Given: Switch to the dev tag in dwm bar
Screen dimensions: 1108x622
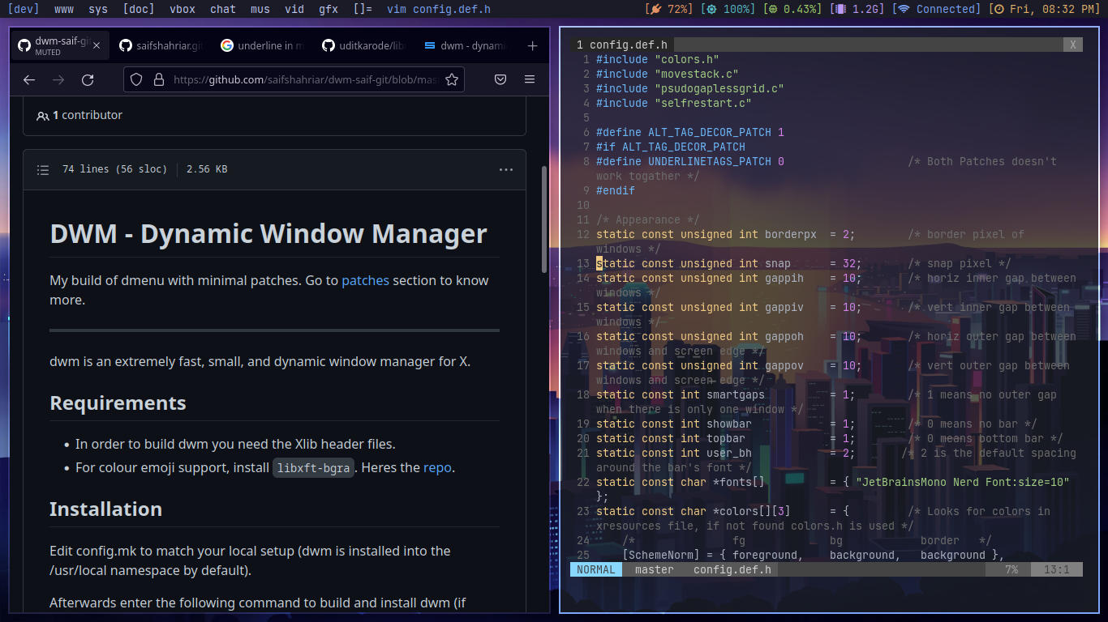Looking at the screenshot, I should (23, 9).
